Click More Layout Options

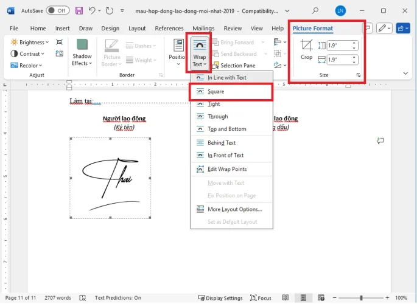pyautogui.click(x=234, y=209)
